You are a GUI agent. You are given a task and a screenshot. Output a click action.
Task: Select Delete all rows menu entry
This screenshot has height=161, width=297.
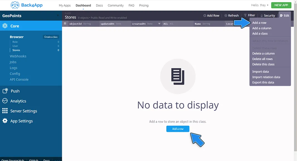pyautogui.click(x=262, y=59)
